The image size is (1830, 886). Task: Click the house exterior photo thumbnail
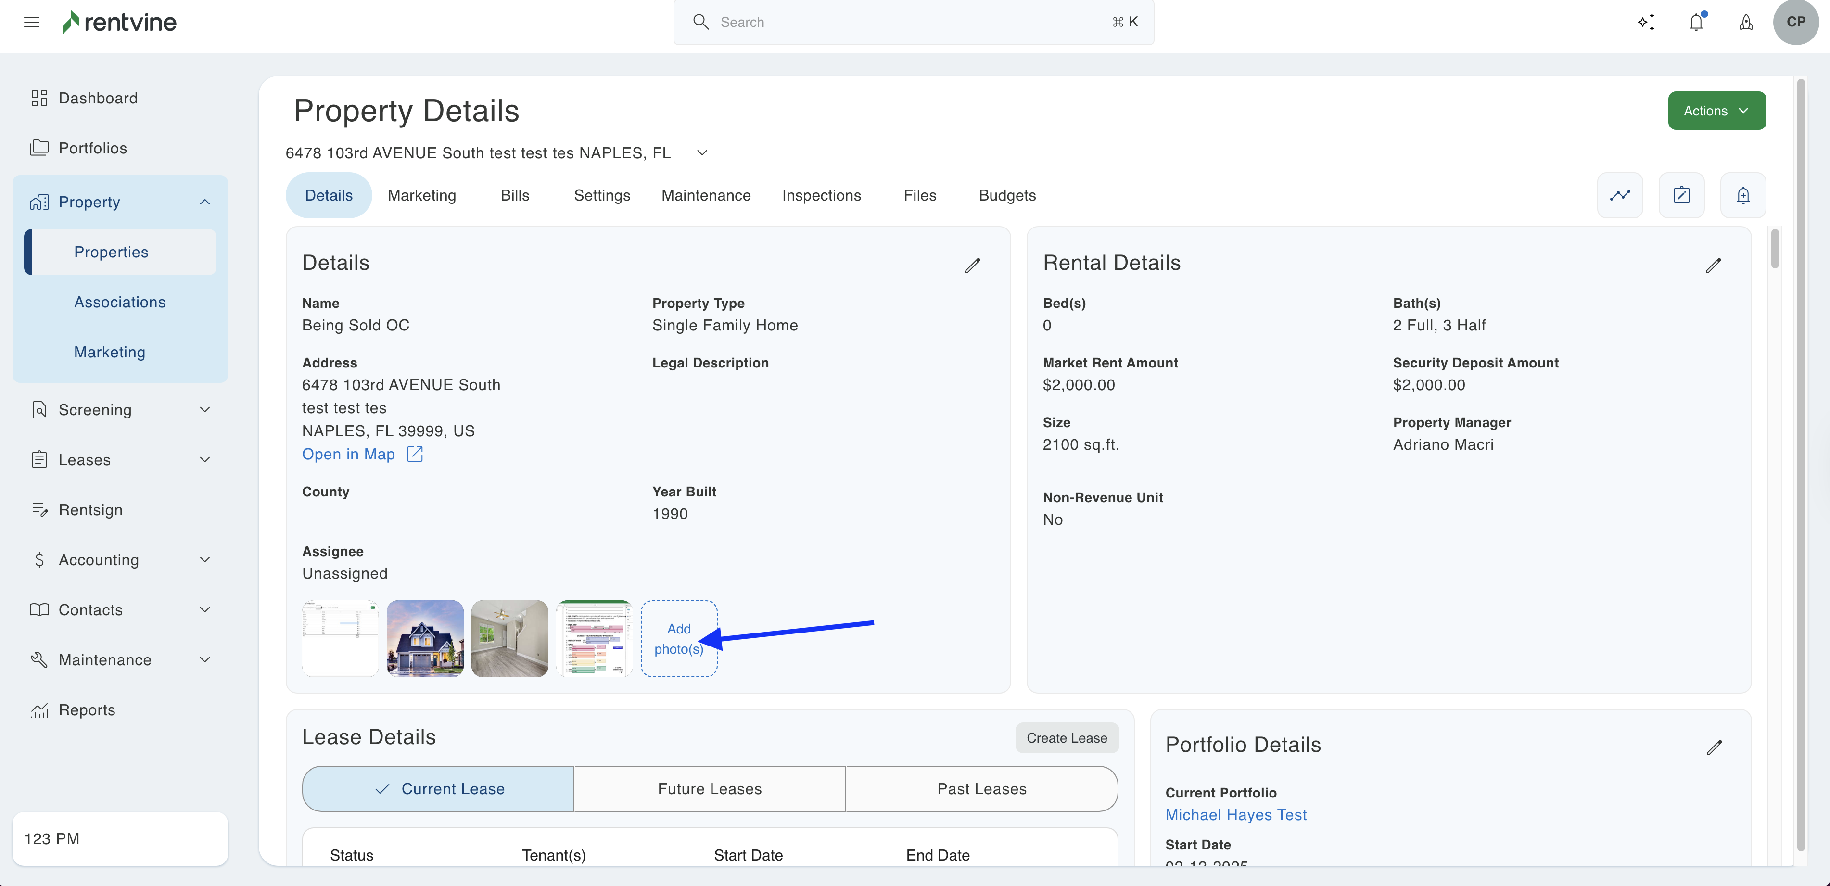[425, 638]
